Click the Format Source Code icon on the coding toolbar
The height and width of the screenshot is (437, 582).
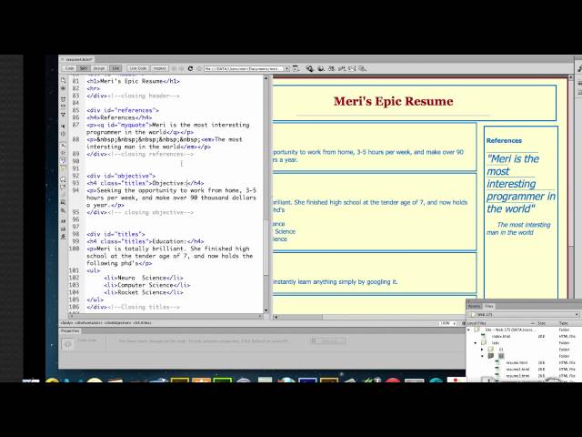coord(63,237)
